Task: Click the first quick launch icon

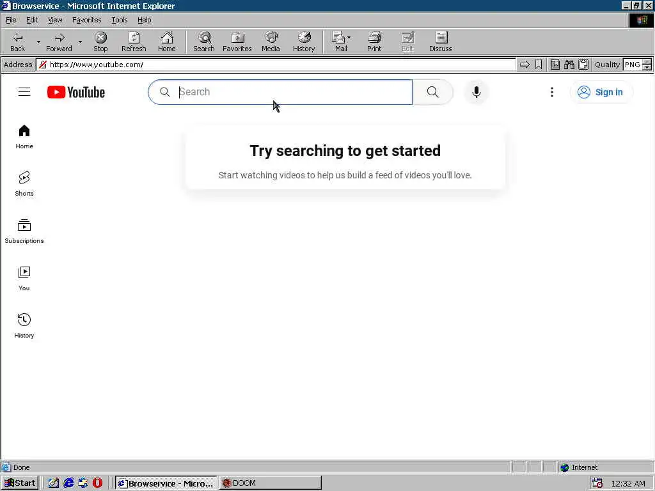Action: [x=54, y=483]
